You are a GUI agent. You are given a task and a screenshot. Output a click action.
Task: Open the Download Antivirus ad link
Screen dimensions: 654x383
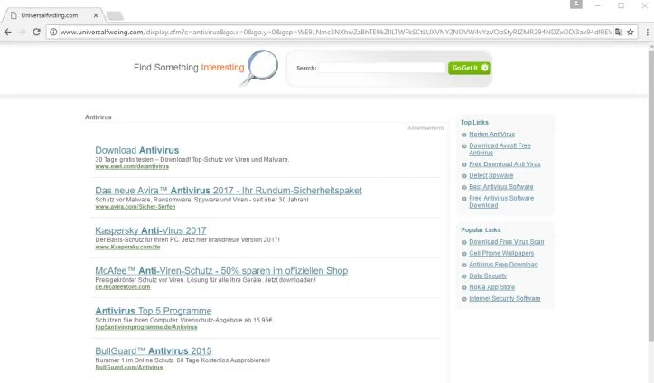tap(136, 150)
